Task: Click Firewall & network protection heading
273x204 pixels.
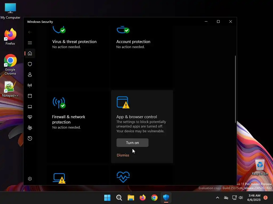Action: coord(69,119)
